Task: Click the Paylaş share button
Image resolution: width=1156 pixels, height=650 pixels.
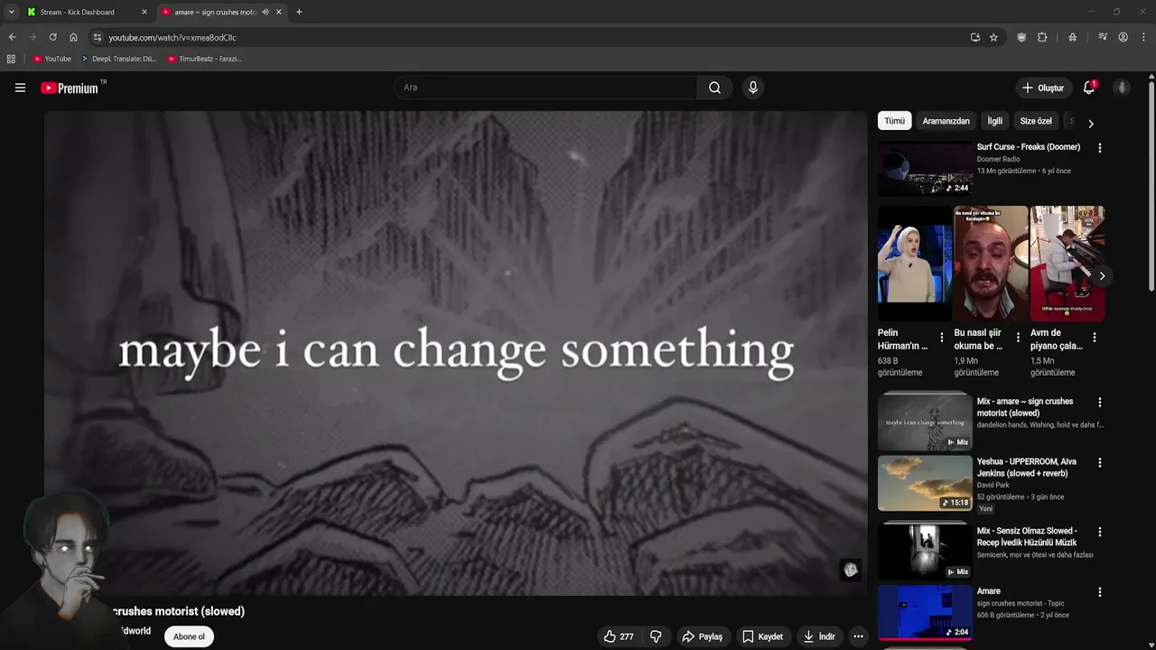Action: tap(702, 636)
